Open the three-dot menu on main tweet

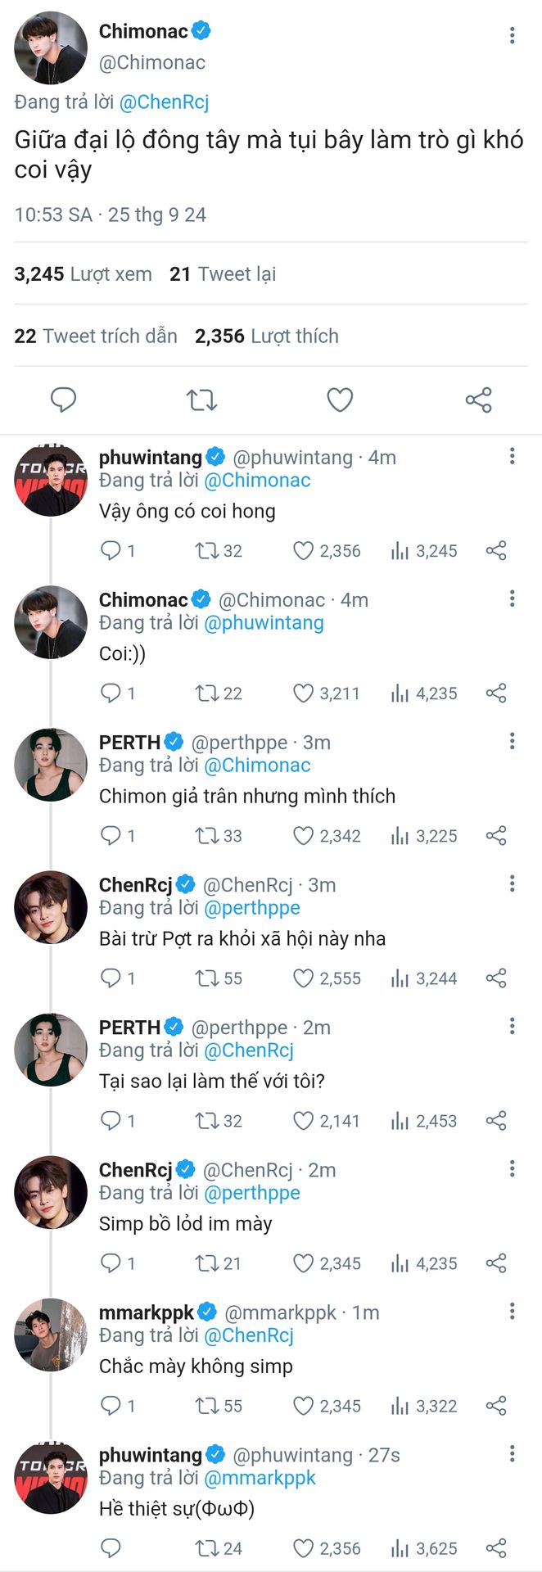[512, 35]
